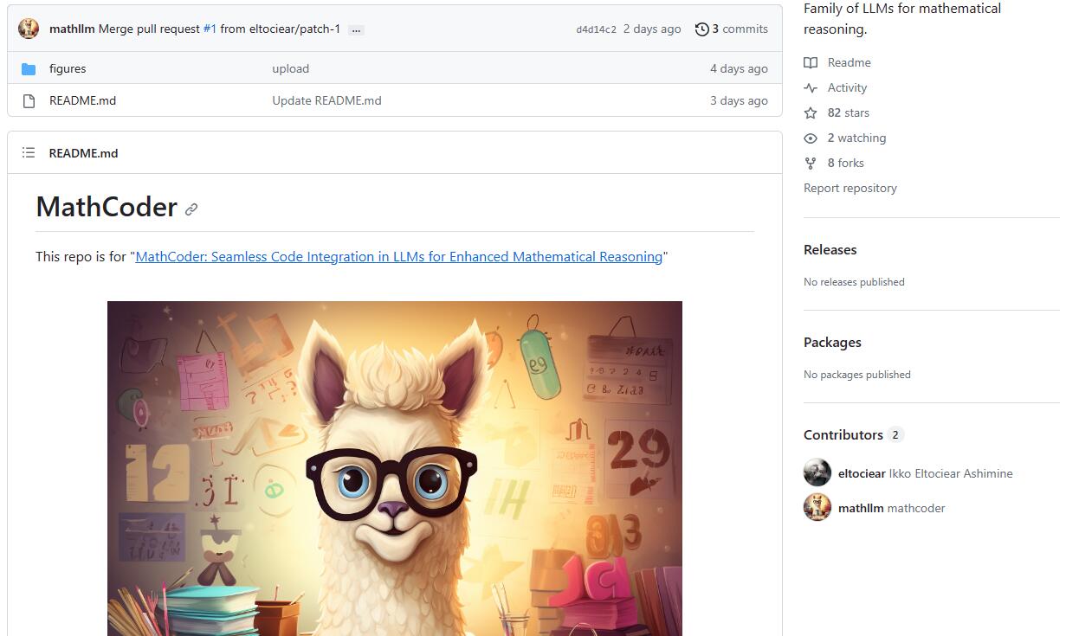Click Report repository link
The width and height of the screenshot is (1066, 636).
[x=850, y=188]
